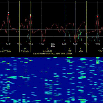
Task: Click the 1960 frequency axis label
Action: pyautogui.click(x=53, y=44)
